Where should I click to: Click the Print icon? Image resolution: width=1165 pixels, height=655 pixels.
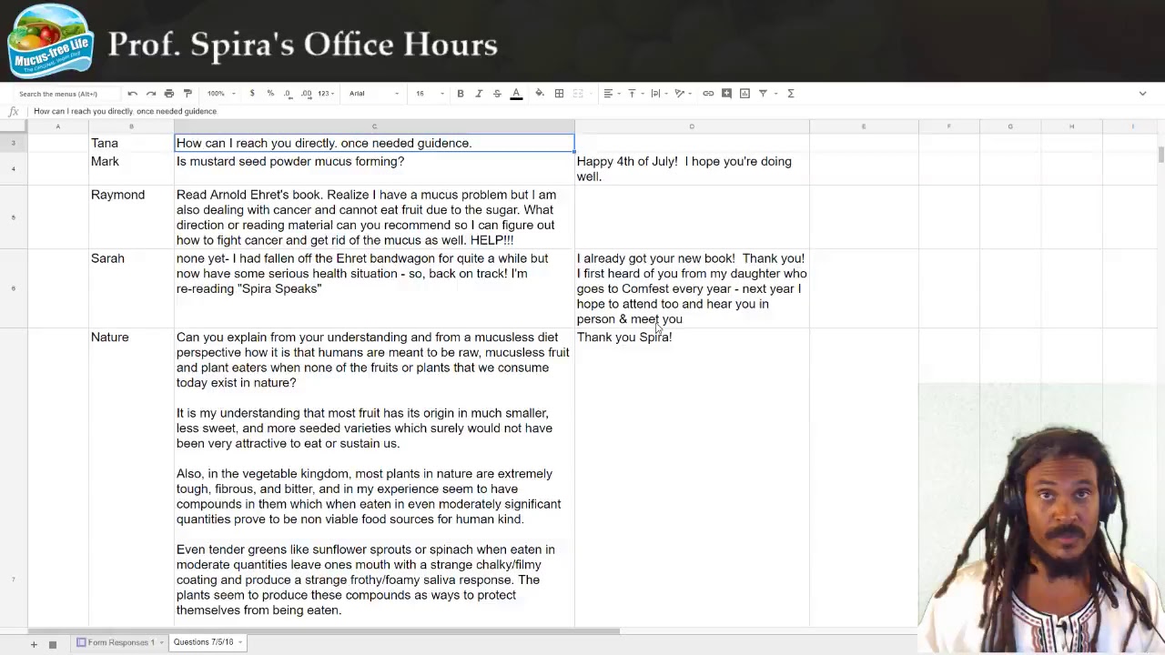pos(169,94)
